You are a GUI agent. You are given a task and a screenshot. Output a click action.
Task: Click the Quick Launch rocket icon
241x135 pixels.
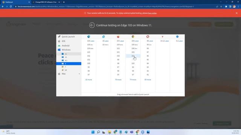point(59,37)
